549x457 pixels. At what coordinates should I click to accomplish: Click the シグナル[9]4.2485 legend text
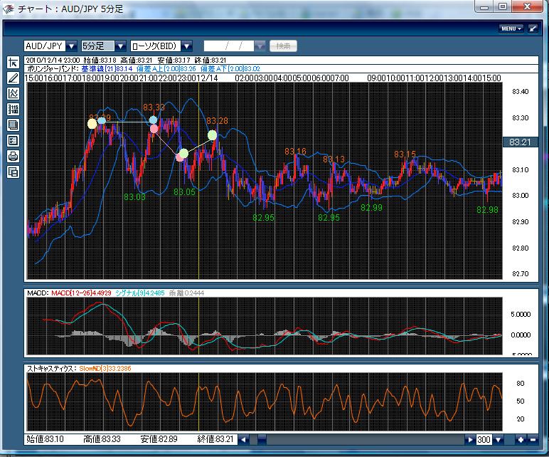pos(140,293)
